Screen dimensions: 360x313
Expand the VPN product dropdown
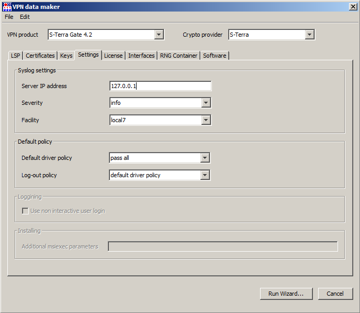pos(159,35)
